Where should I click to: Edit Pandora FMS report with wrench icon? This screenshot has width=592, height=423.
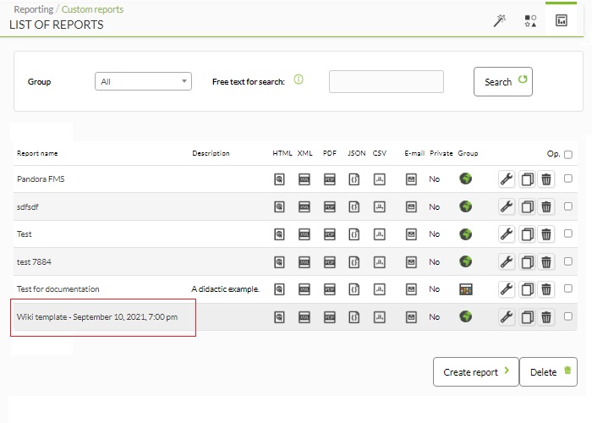(507, 179)
